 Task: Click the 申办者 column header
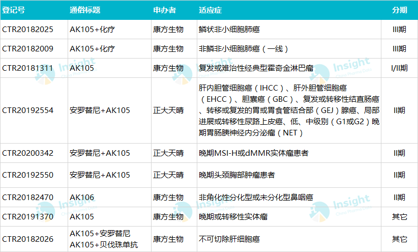[164, 10]
